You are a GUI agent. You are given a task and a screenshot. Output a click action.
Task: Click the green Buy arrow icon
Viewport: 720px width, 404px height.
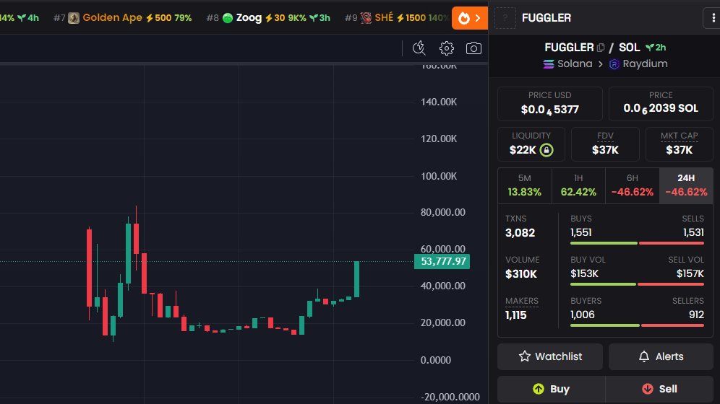[538, 389]
